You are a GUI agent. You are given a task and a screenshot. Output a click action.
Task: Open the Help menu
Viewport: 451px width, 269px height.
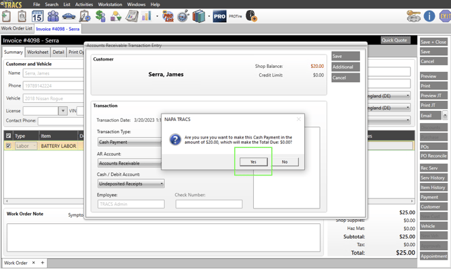155,4
